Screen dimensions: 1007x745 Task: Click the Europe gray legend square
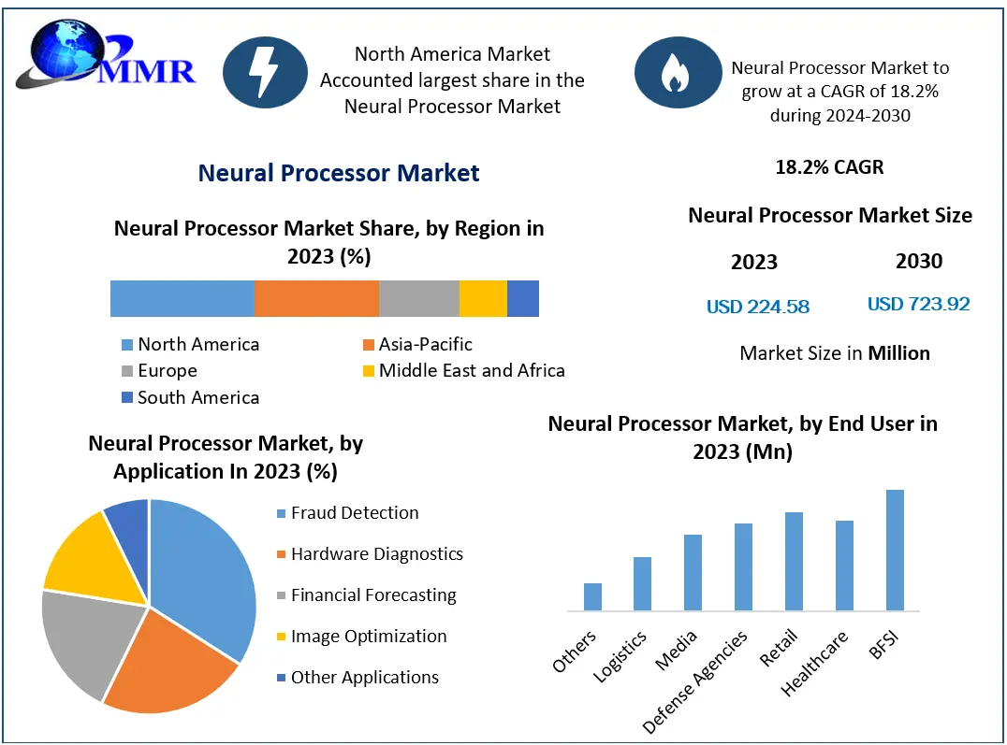pos(127,371)
